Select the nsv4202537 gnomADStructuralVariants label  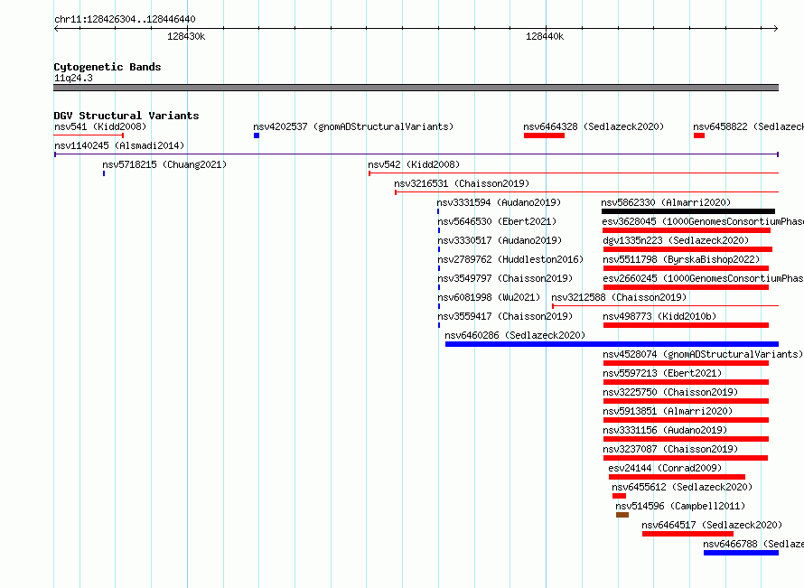(353, 126)
